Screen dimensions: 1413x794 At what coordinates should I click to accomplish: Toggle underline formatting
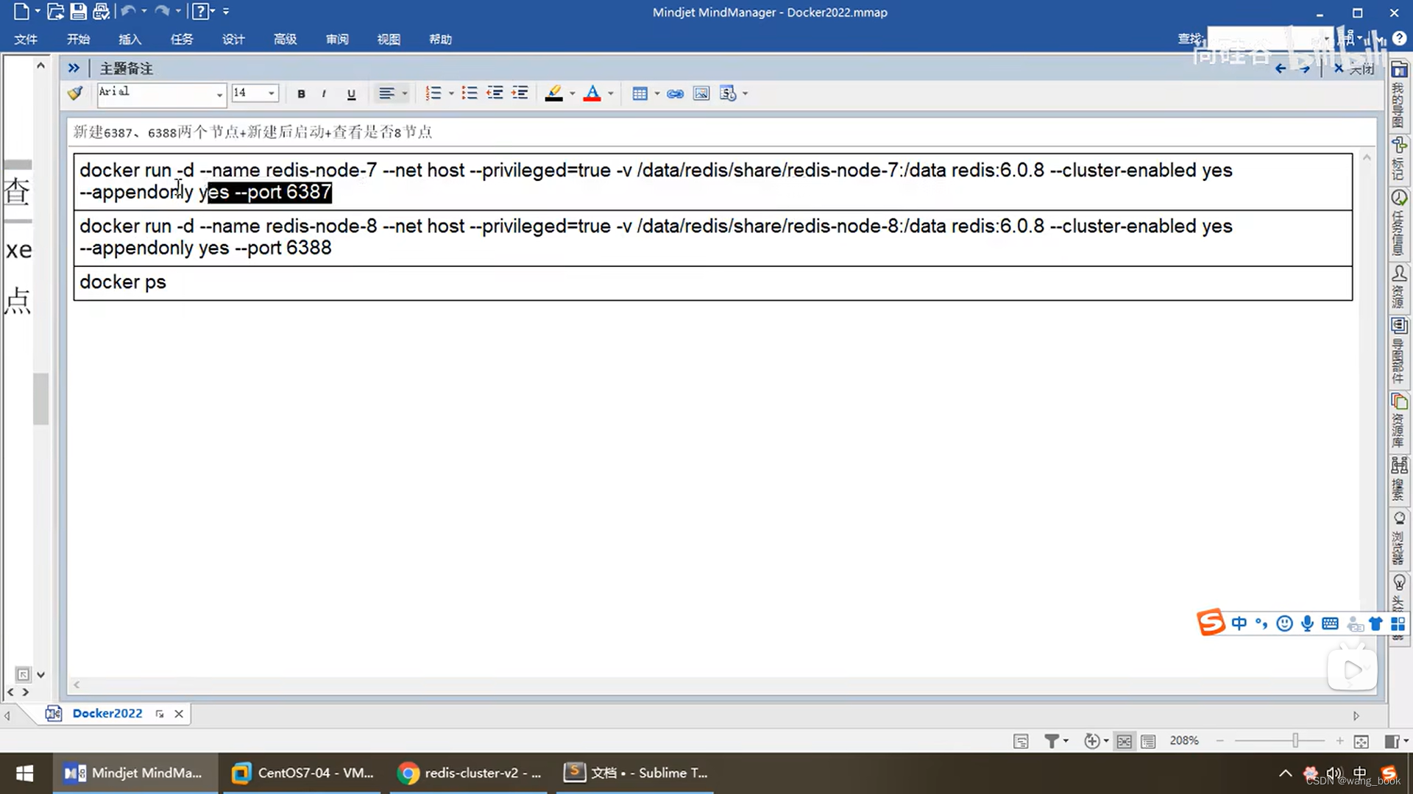351,93
